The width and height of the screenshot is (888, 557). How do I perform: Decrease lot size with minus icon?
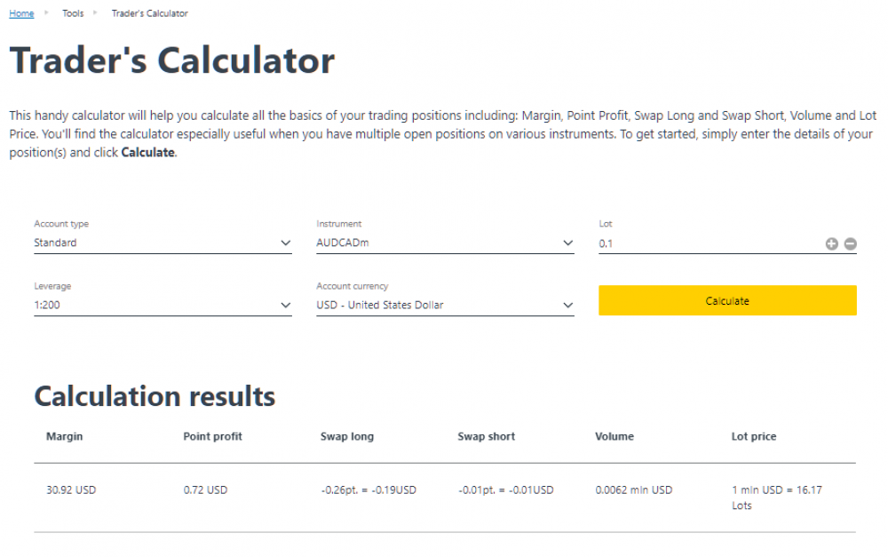(x=850, y=243)
